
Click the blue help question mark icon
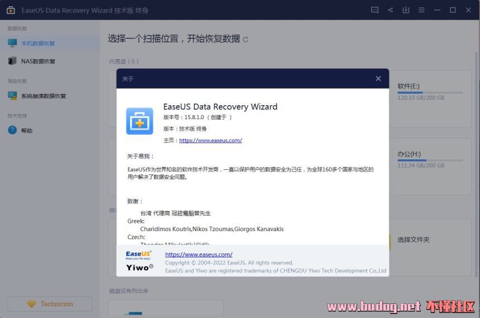tap(12, 130)
